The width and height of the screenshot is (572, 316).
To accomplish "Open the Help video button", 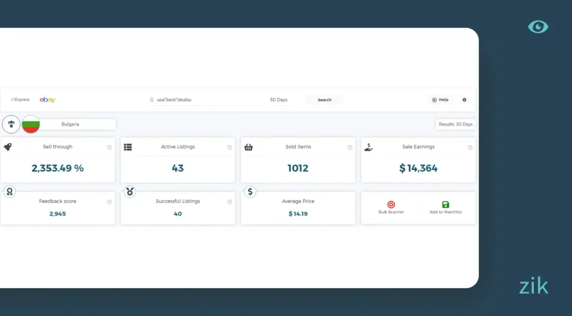I will (440, 100).
